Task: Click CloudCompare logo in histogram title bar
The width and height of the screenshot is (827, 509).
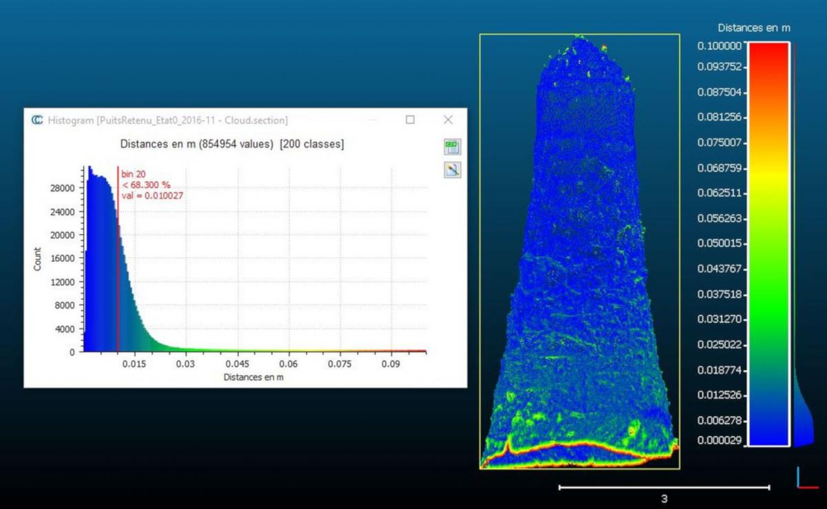Action: 37,120
